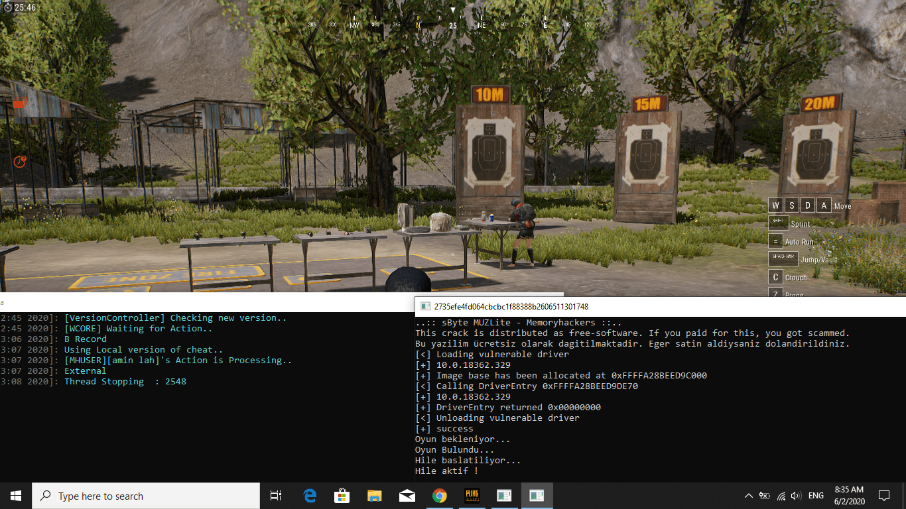Click 'Oyun bekleniyor...' console line
906x509 pixels.
[463, 439]
